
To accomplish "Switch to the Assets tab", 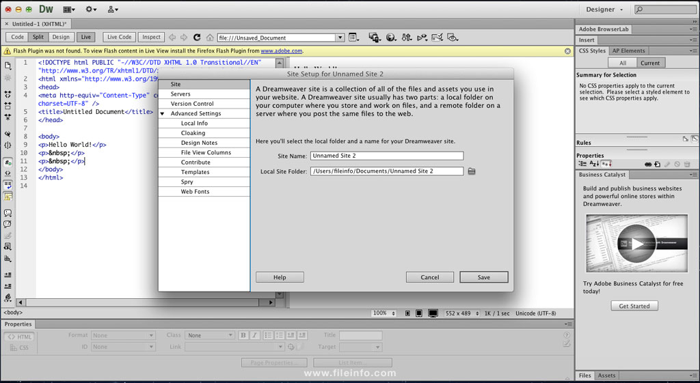I will tap(606, 375).
